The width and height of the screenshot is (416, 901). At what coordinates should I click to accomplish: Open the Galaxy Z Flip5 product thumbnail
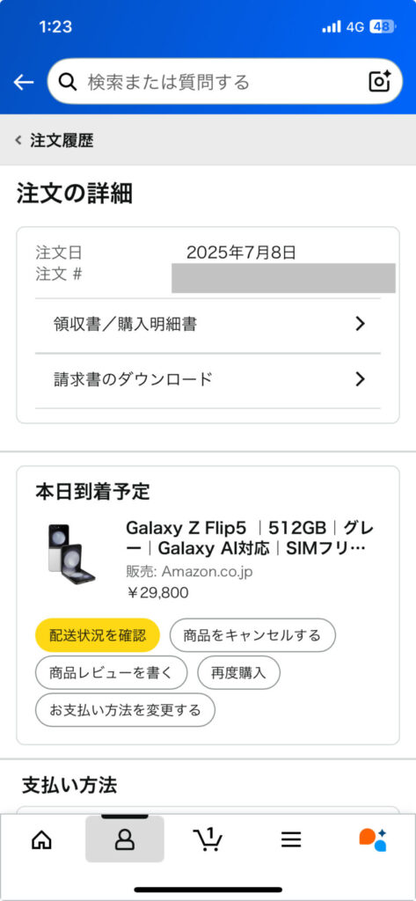pos(71,554)
